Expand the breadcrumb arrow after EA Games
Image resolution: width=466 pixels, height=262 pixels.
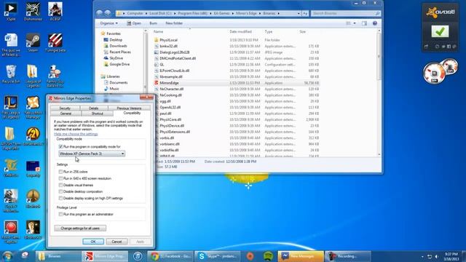(x=233, y=13)
